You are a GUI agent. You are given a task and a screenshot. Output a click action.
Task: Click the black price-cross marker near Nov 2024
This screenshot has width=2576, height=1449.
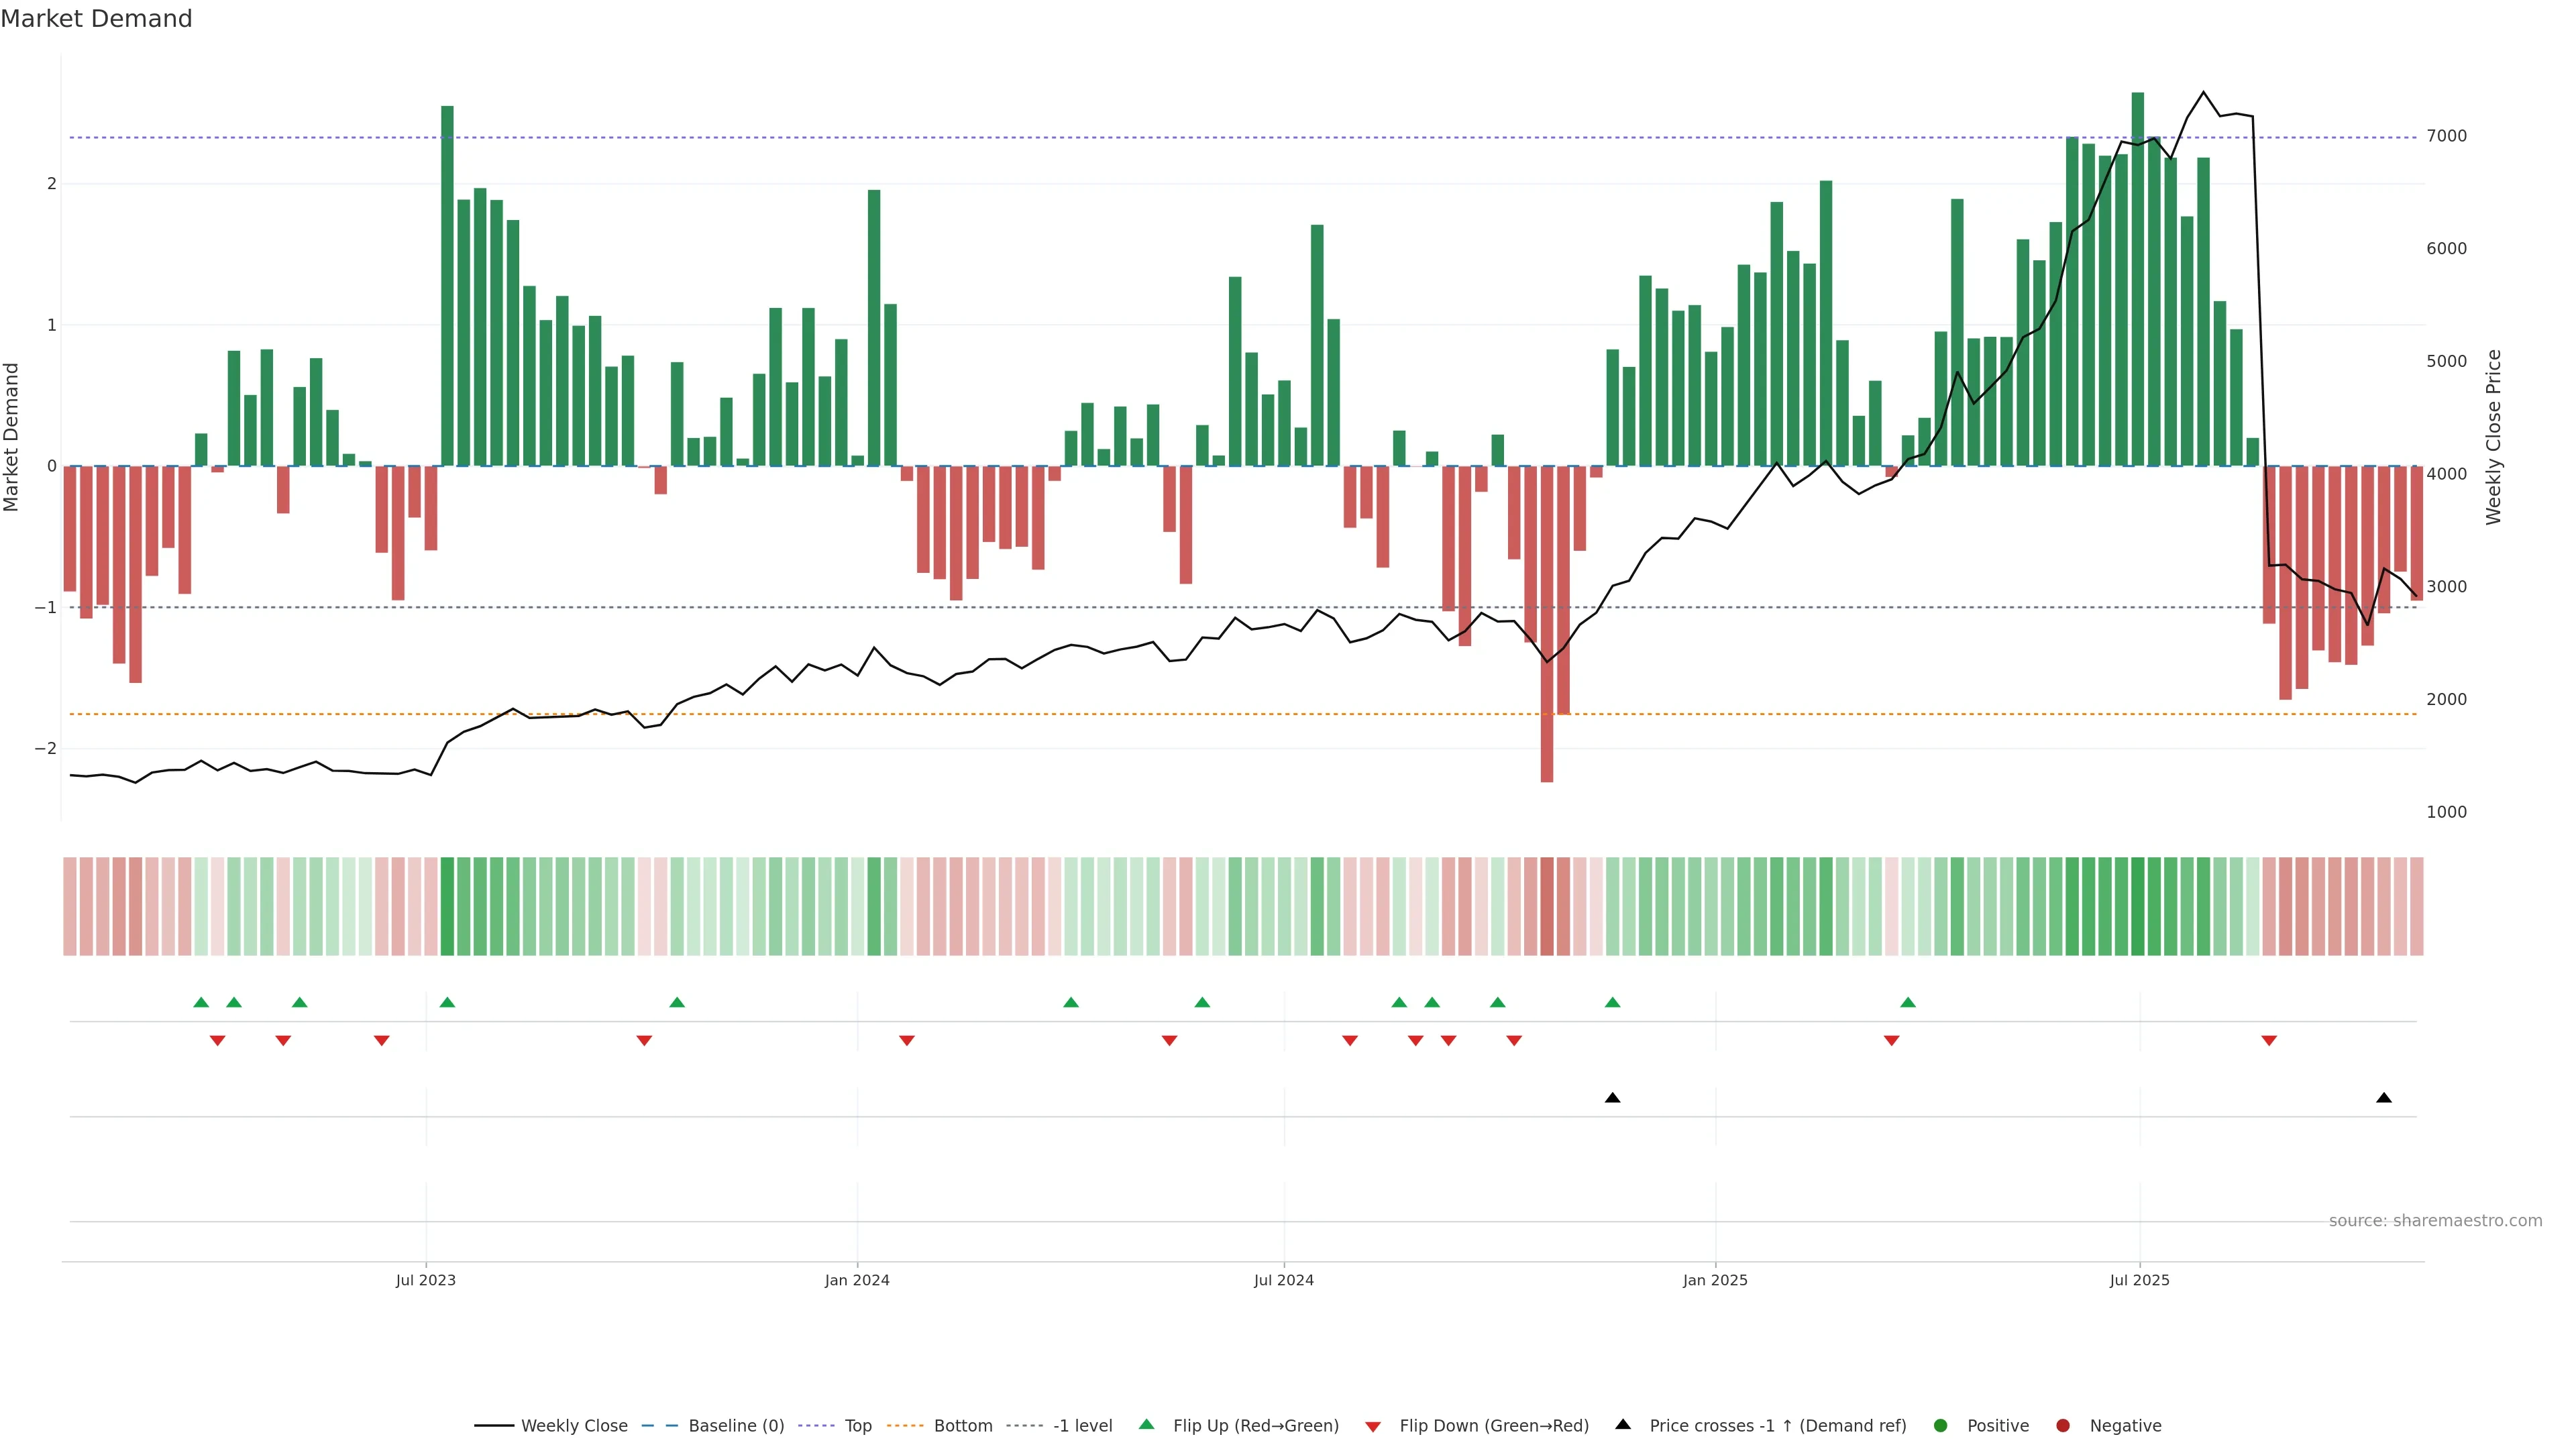(1612, 1098)
